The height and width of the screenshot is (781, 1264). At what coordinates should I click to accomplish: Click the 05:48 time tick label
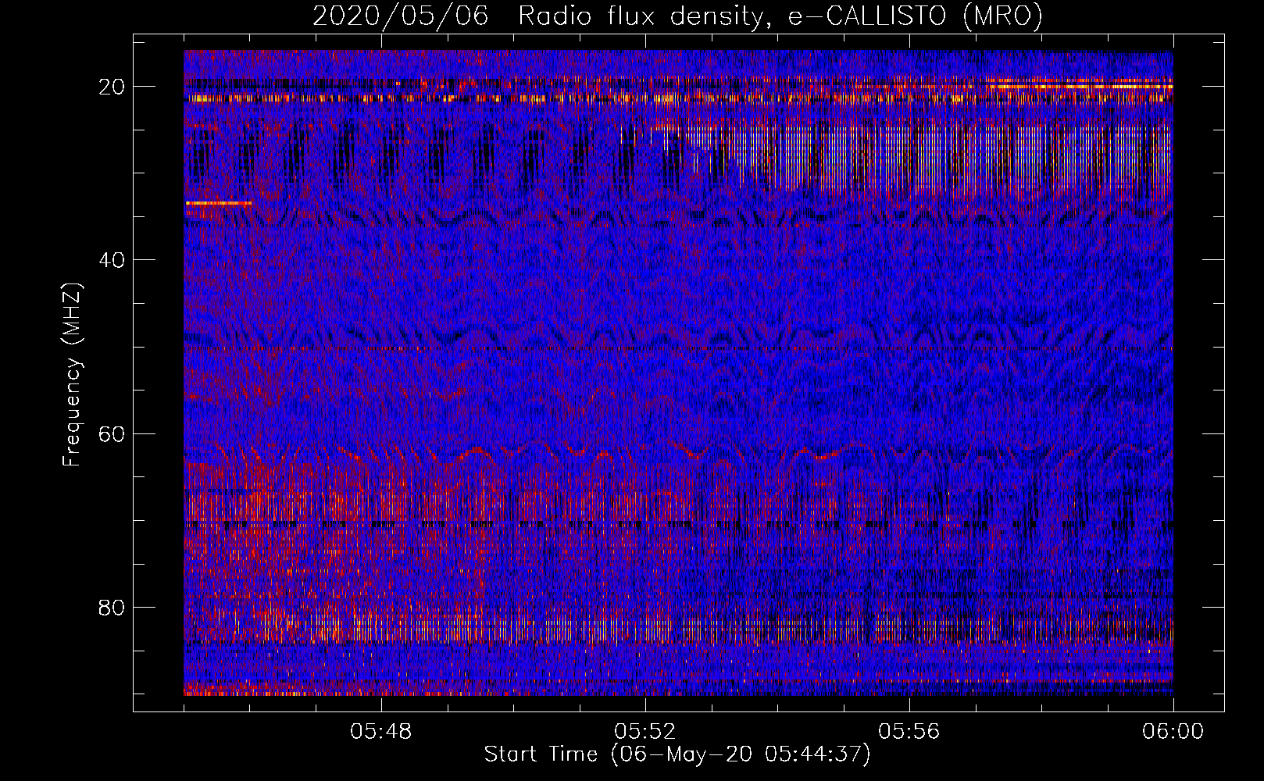[381, 732]
